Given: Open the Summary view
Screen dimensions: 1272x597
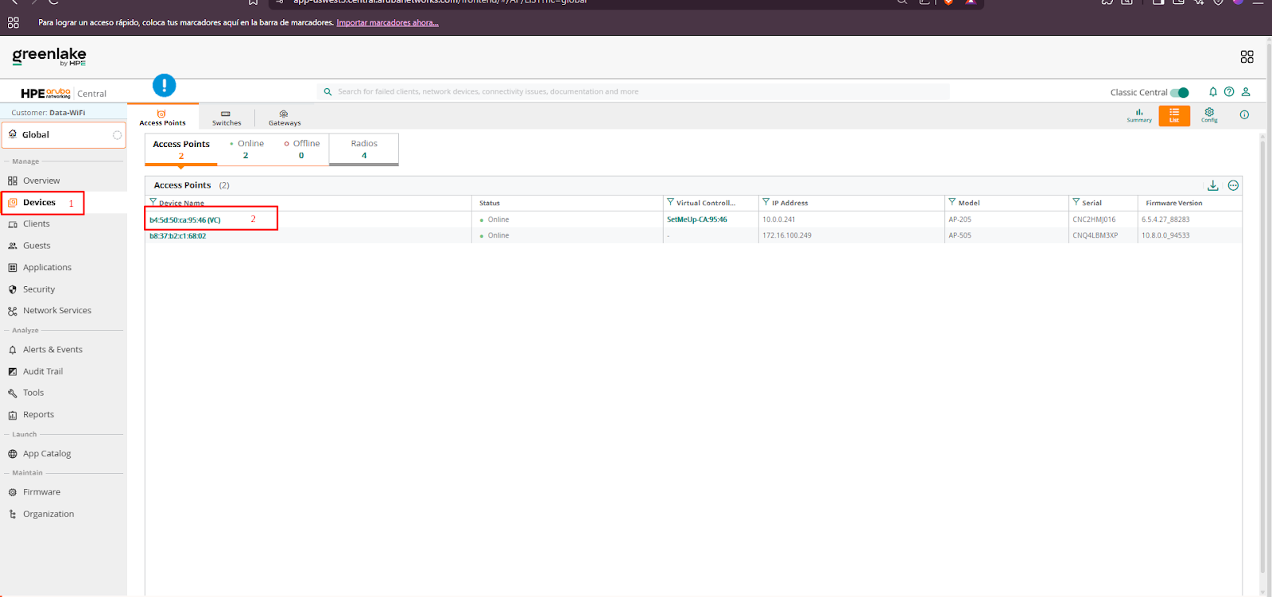Looking at the screenshot, I should [x=1139, y=115].
